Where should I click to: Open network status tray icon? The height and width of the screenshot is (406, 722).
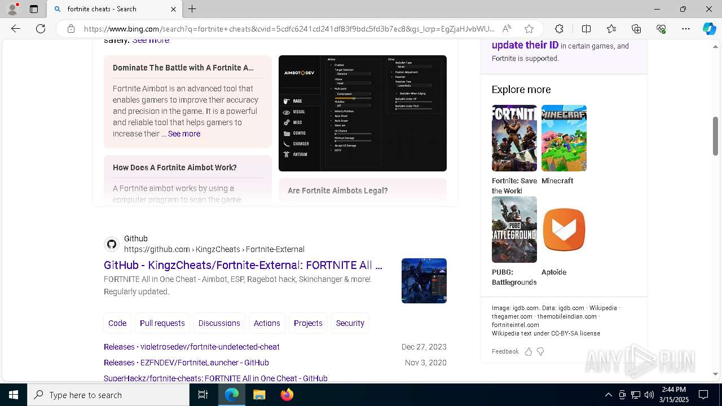tap(636, 395)
